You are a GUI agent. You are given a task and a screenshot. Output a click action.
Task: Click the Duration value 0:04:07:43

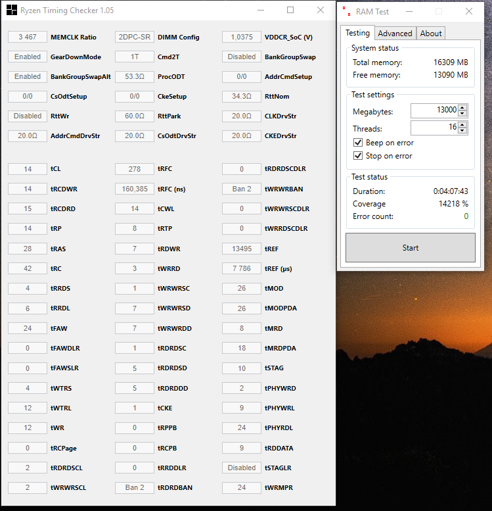[x=451, y=191]
